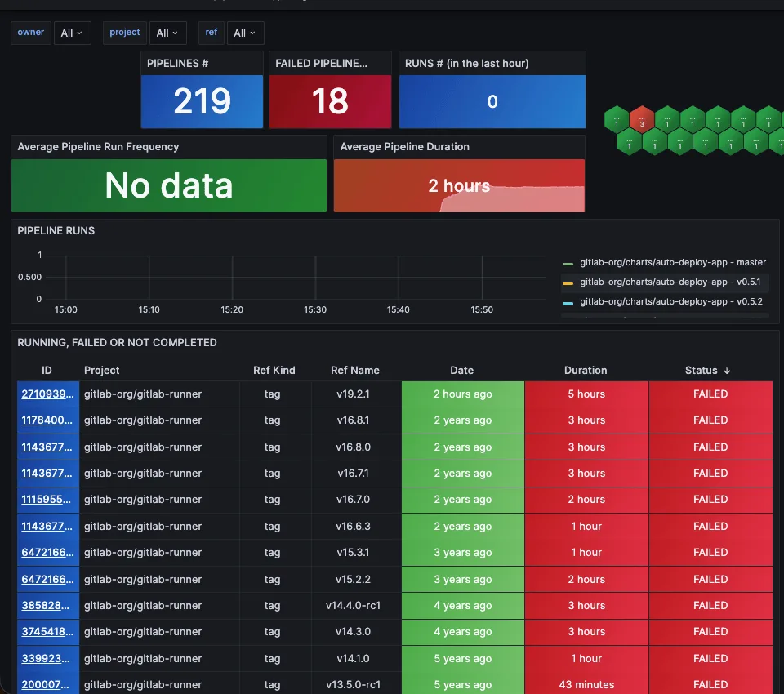Open pipeline link 1143677... in the v16.6.3 row
The image size is (784, 694).
[47, 526]
